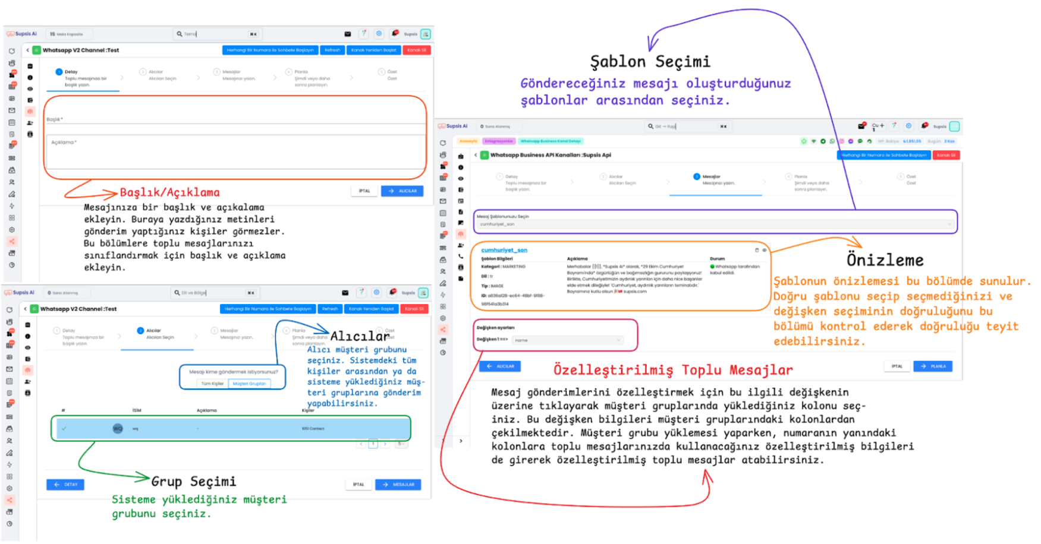
Task: Open clock icon at bottom of Detay screen sidebar
Action: 12,265
